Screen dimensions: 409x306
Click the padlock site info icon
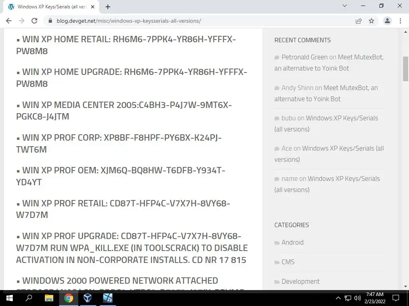(x=50, y=21)
